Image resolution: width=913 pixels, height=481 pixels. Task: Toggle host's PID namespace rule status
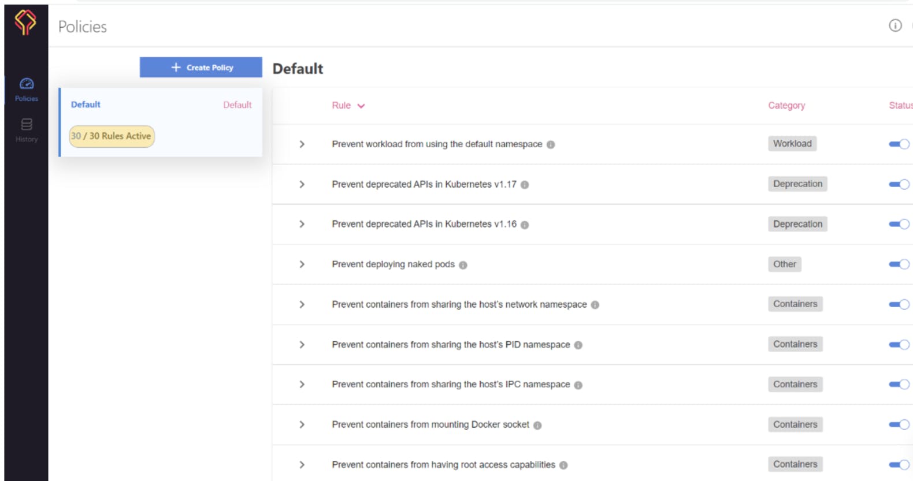click(899, 345)
